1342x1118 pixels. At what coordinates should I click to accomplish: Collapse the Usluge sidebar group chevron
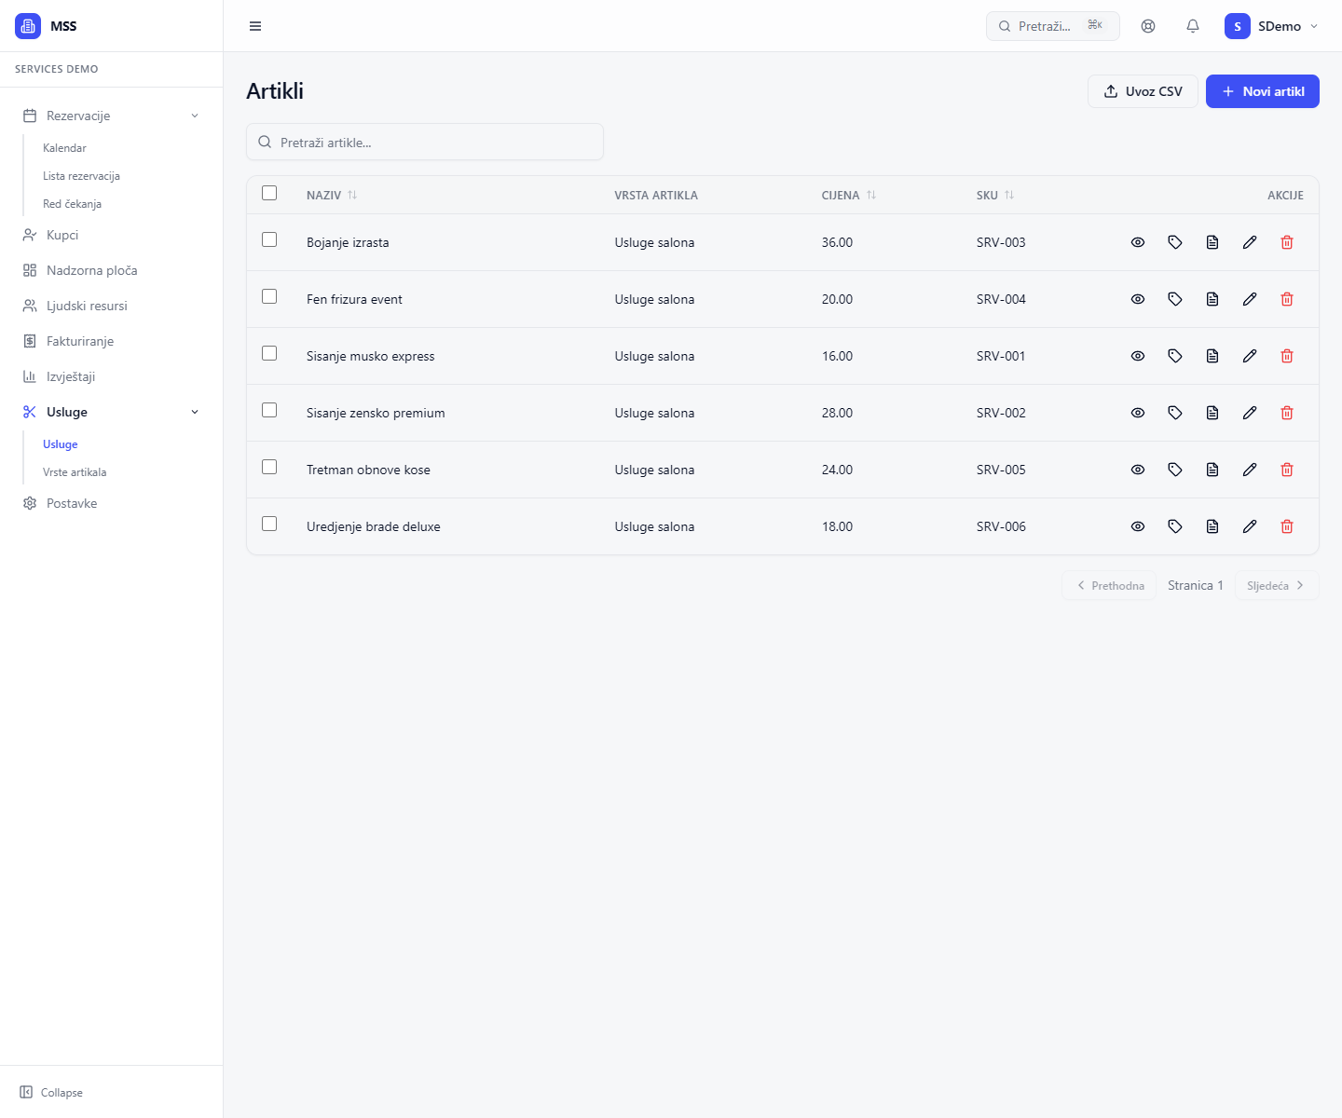(195, 412)
